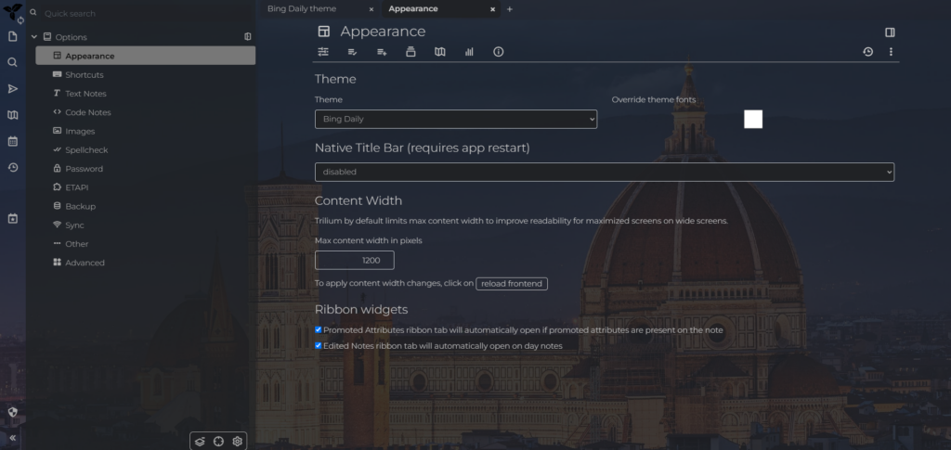Screen dimensions: 951x450
Task: Open Basic Properties ribbon sliders icon
Action: tap(323, 52)
